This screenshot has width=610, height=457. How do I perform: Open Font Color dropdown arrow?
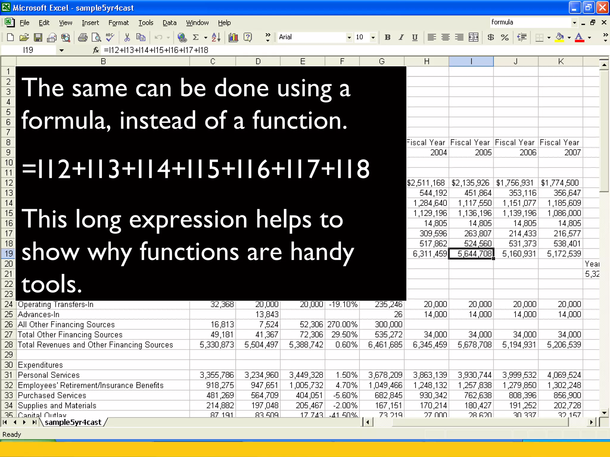pyautogui.click(x=589, y=37)
